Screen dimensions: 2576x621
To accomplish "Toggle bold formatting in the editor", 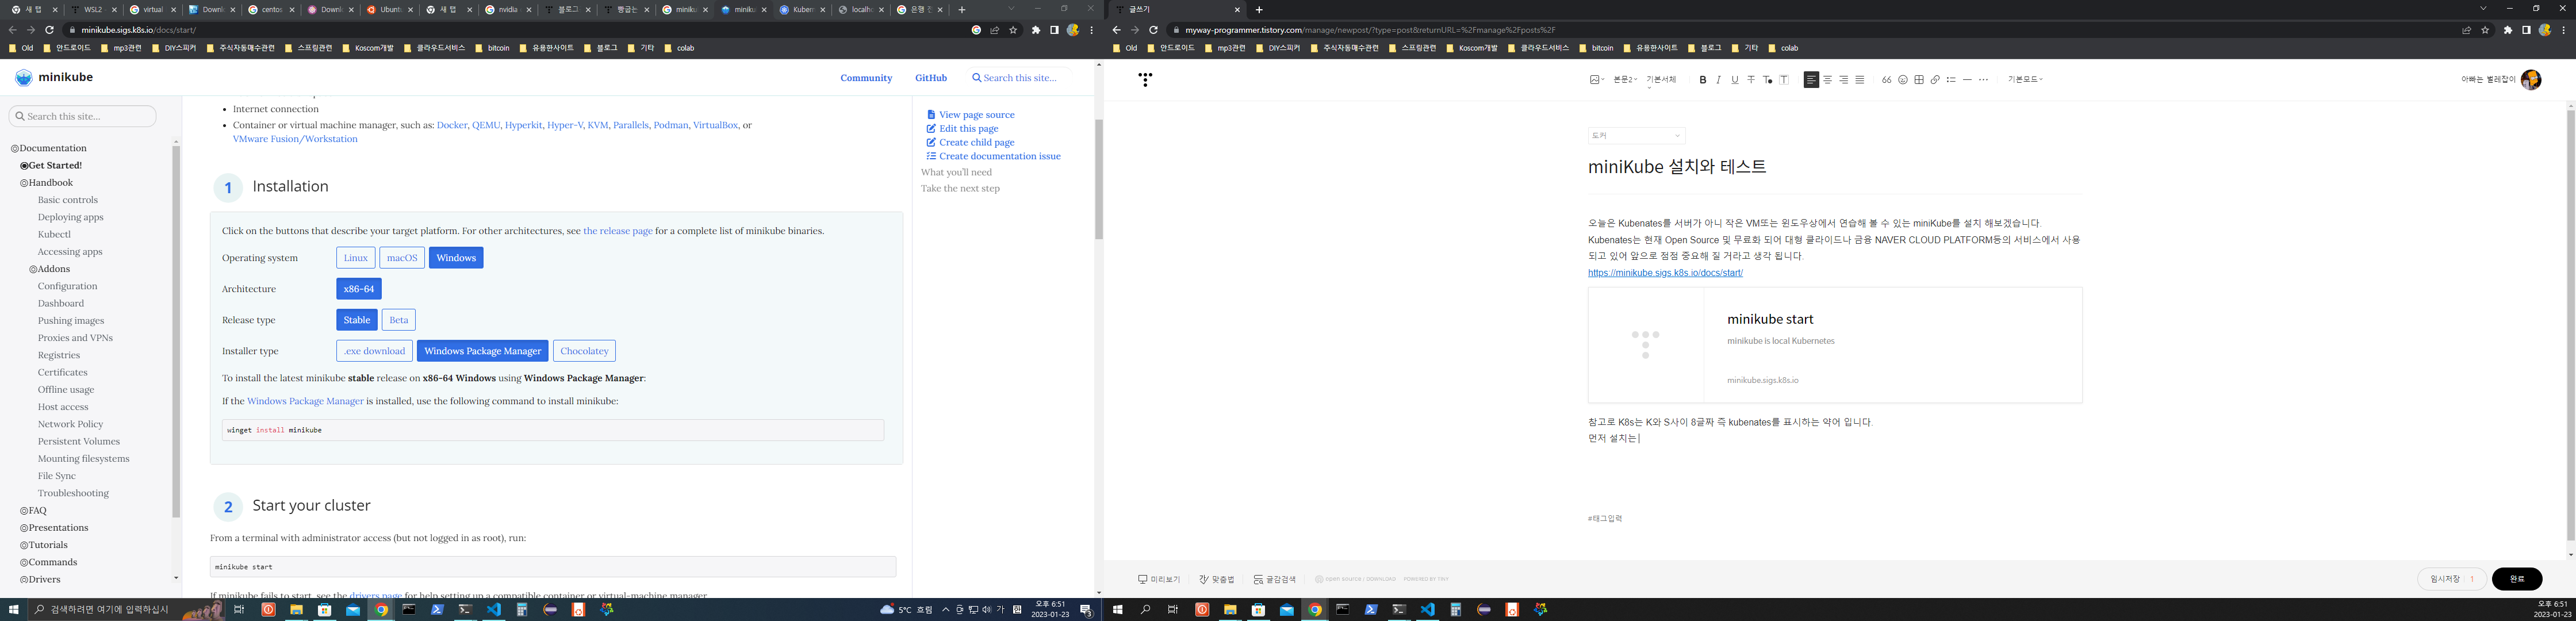I will [x=1702, y=80].
